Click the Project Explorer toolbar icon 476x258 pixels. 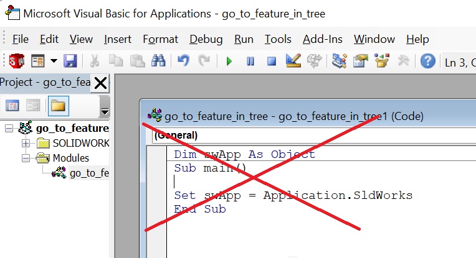pos(339,61)
